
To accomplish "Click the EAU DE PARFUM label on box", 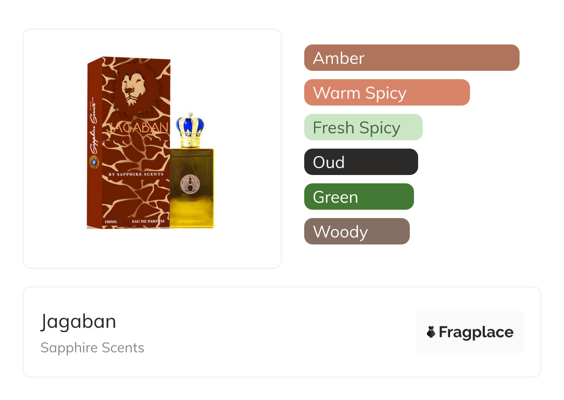I will tap(148, 222).
